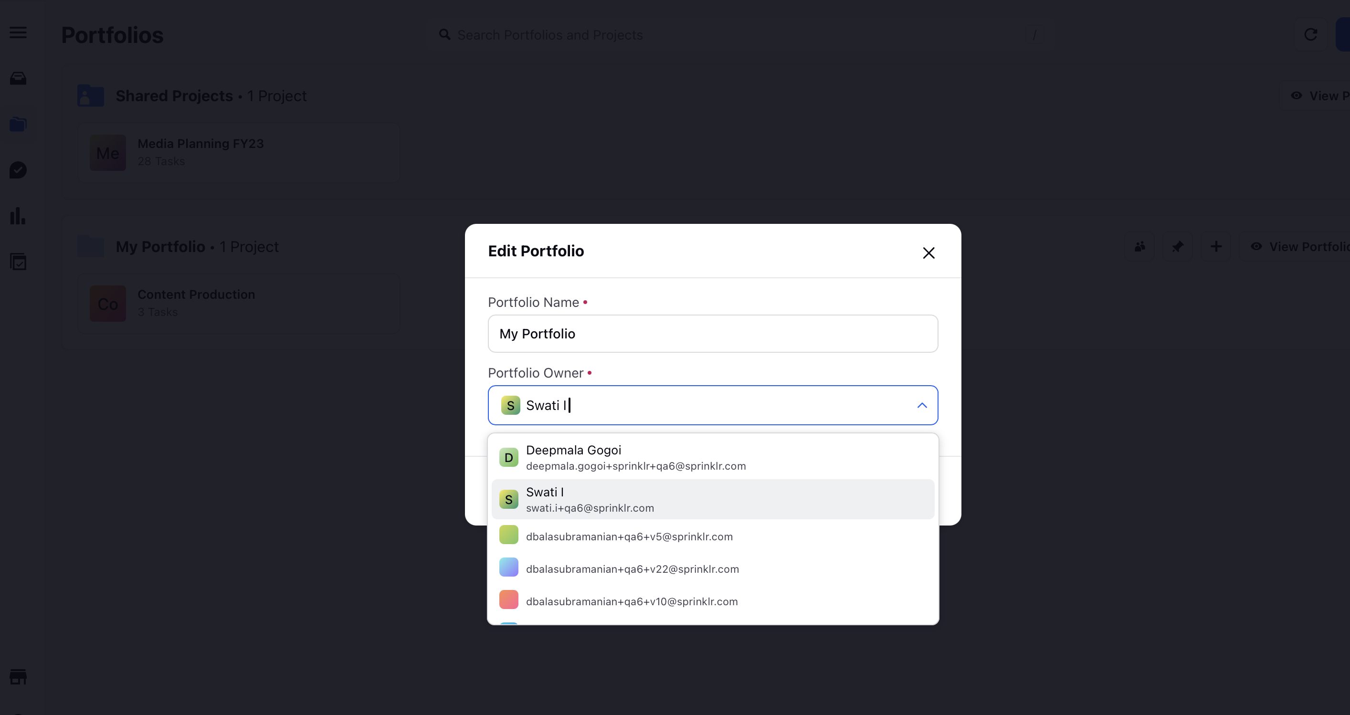Select Swati I from owner list
This screenshot has height=715, width=1350.
pos(713,500)
